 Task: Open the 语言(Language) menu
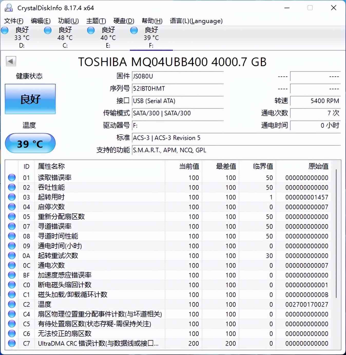tap(196, 21)
